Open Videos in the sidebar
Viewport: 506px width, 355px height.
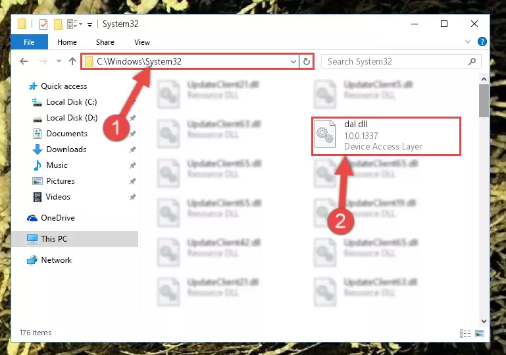[58, 197]
